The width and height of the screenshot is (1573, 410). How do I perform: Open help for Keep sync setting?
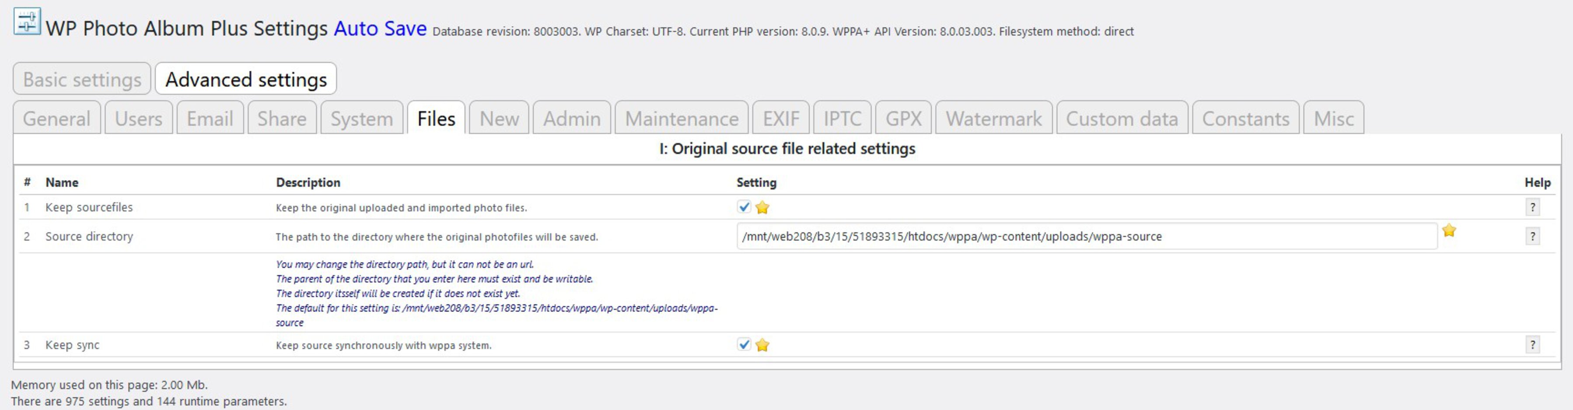(x=1532, y=344)
